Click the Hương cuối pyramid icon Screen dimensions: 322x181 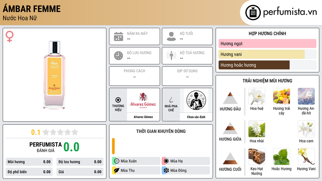[x=230, y=158]
